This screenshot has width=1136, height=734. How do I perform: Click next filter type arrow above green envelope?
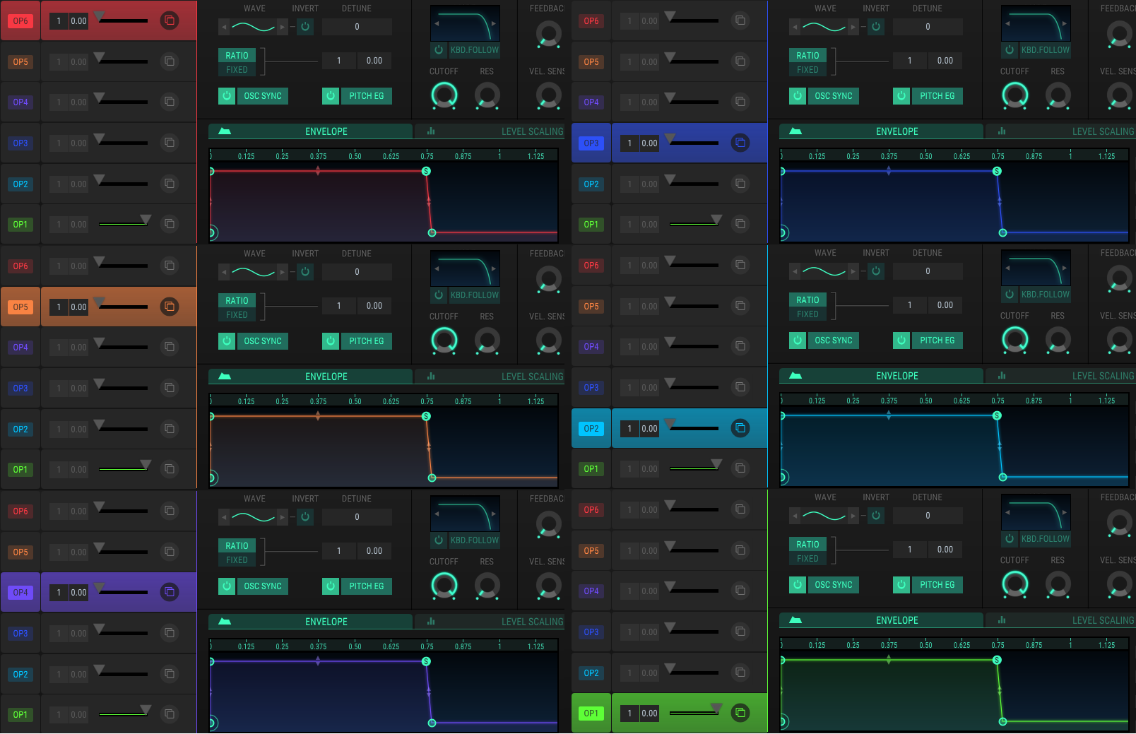click(1065, 513)
